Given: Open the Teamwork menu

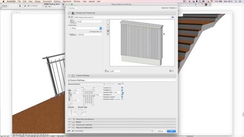Looking at the screenshot, I should (x=67, y=2).
